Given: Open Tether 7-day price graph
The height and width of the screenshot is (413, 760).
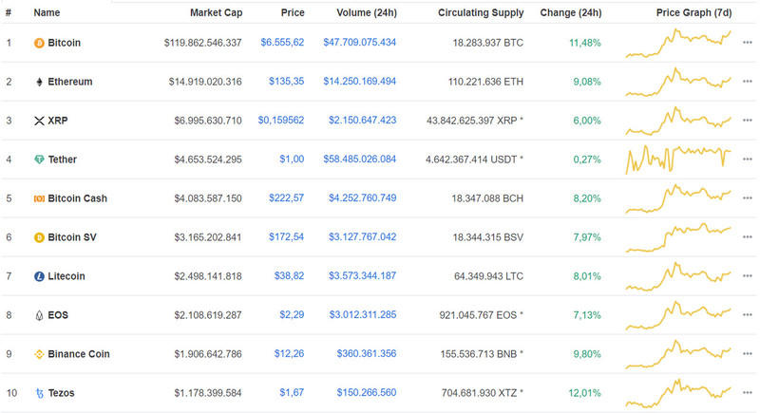Looking at the screenshot, I should click(x=678, y=160).
